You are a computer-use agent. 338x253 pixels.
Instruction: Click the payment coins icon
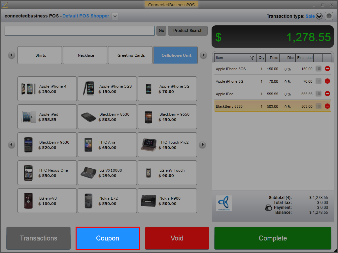click(x=268, y=208)
